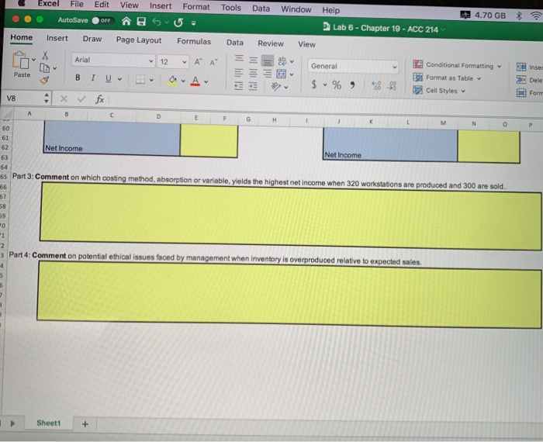Viewport: 543px width, 442px height.
Task: Redo with the circular arrow icon
Action: [x=178, y=22]
